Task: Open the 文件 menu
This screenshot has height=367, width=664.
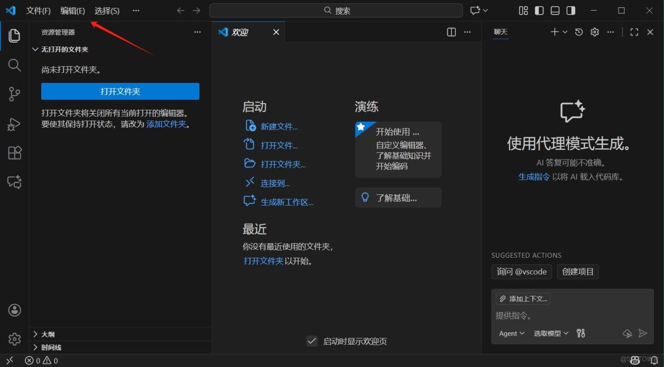Action: click(x=38, y=10)
